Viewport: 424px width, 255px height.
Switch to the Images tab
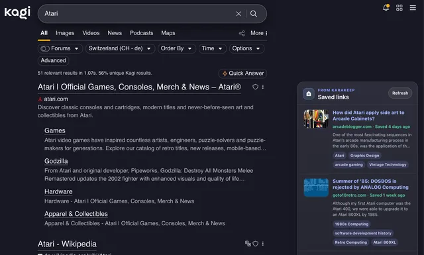point(65,33)
